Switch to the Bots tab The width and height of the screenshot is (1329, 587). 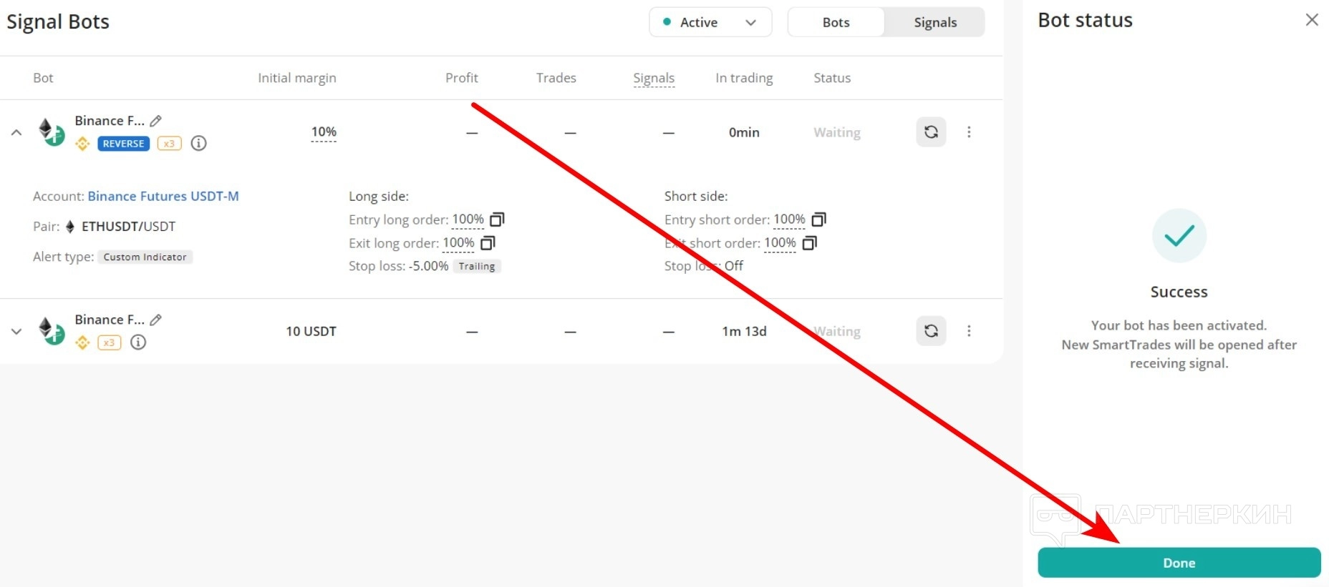click(836, 22)
